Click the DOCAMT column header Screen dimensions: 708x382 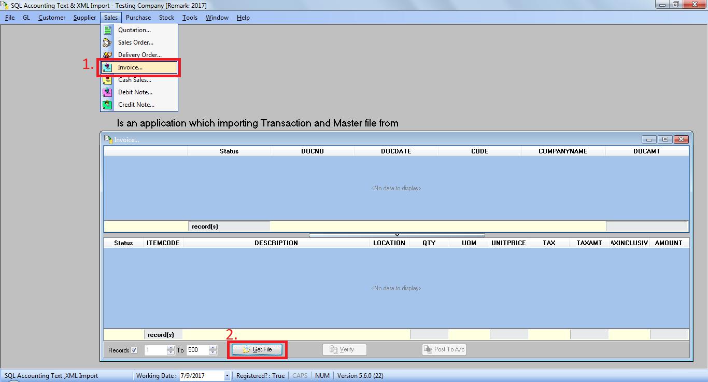pos(647,151)
